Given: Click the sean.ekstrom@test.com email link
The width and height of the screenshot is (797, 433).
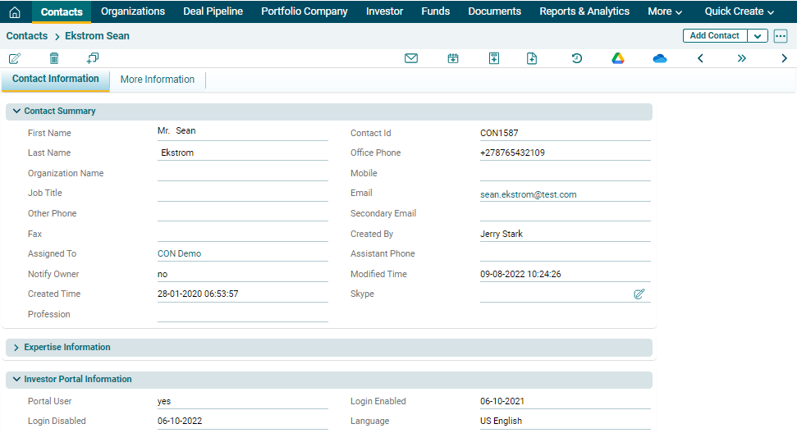Looking at the screenshot, I should (x=529, y=195).
